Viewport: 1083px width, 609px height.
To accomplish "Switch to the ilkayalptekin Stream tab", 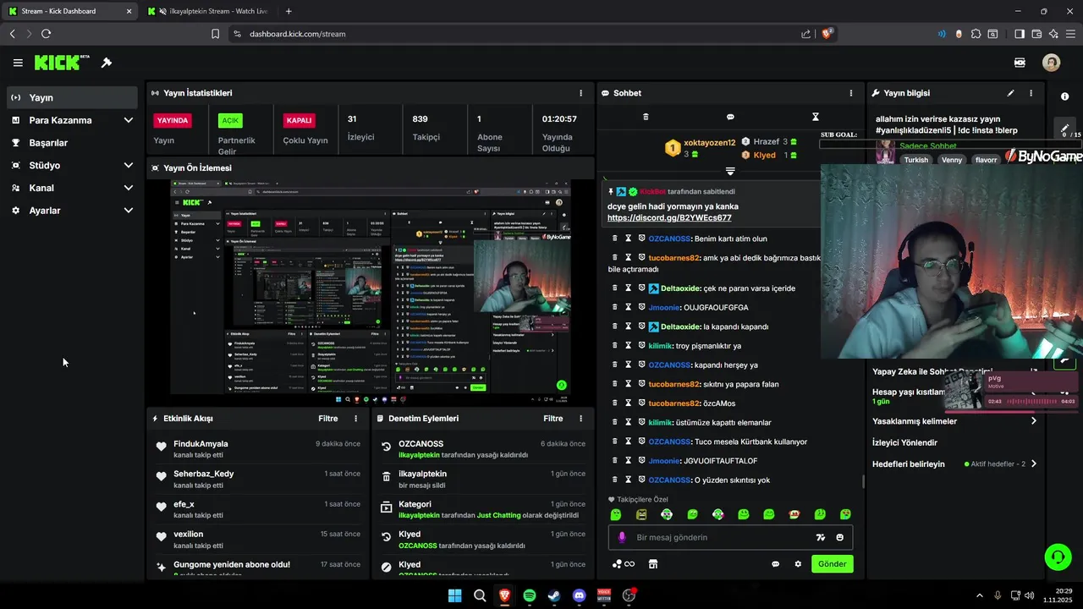I will [x=207, y=11].
